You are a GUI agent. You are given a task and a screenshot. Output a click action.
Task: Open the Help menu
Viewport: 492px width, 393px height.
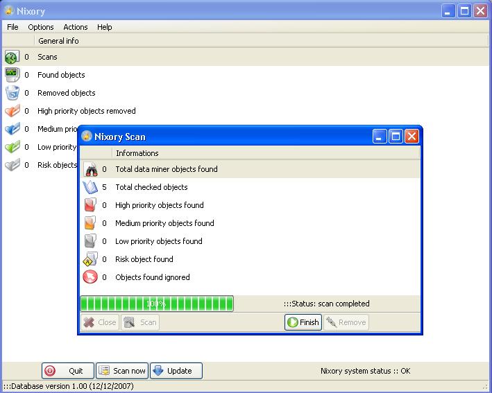click(105, 27)
